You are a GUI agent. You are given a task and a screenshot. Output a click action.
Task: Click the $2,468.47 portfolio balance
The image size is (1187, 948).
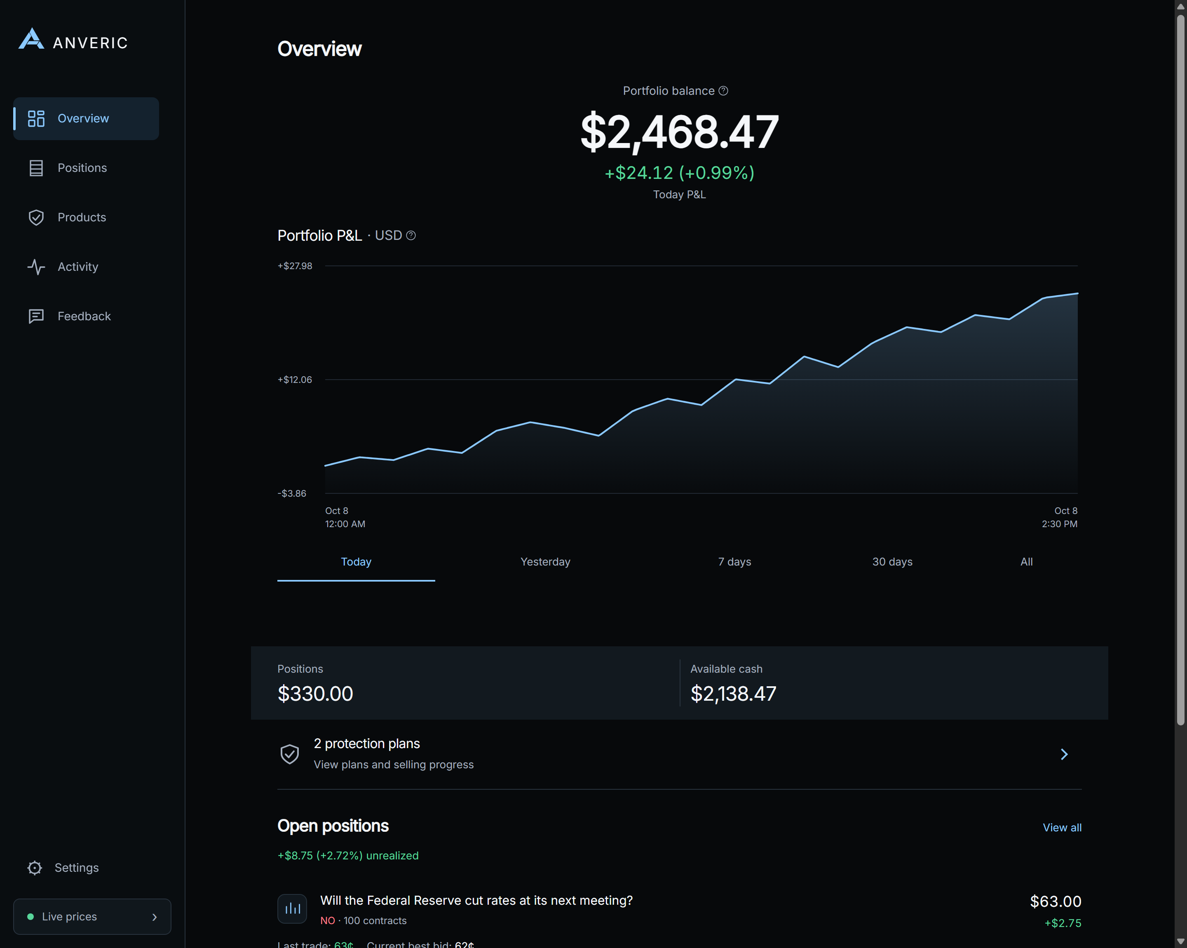(679, 133)
